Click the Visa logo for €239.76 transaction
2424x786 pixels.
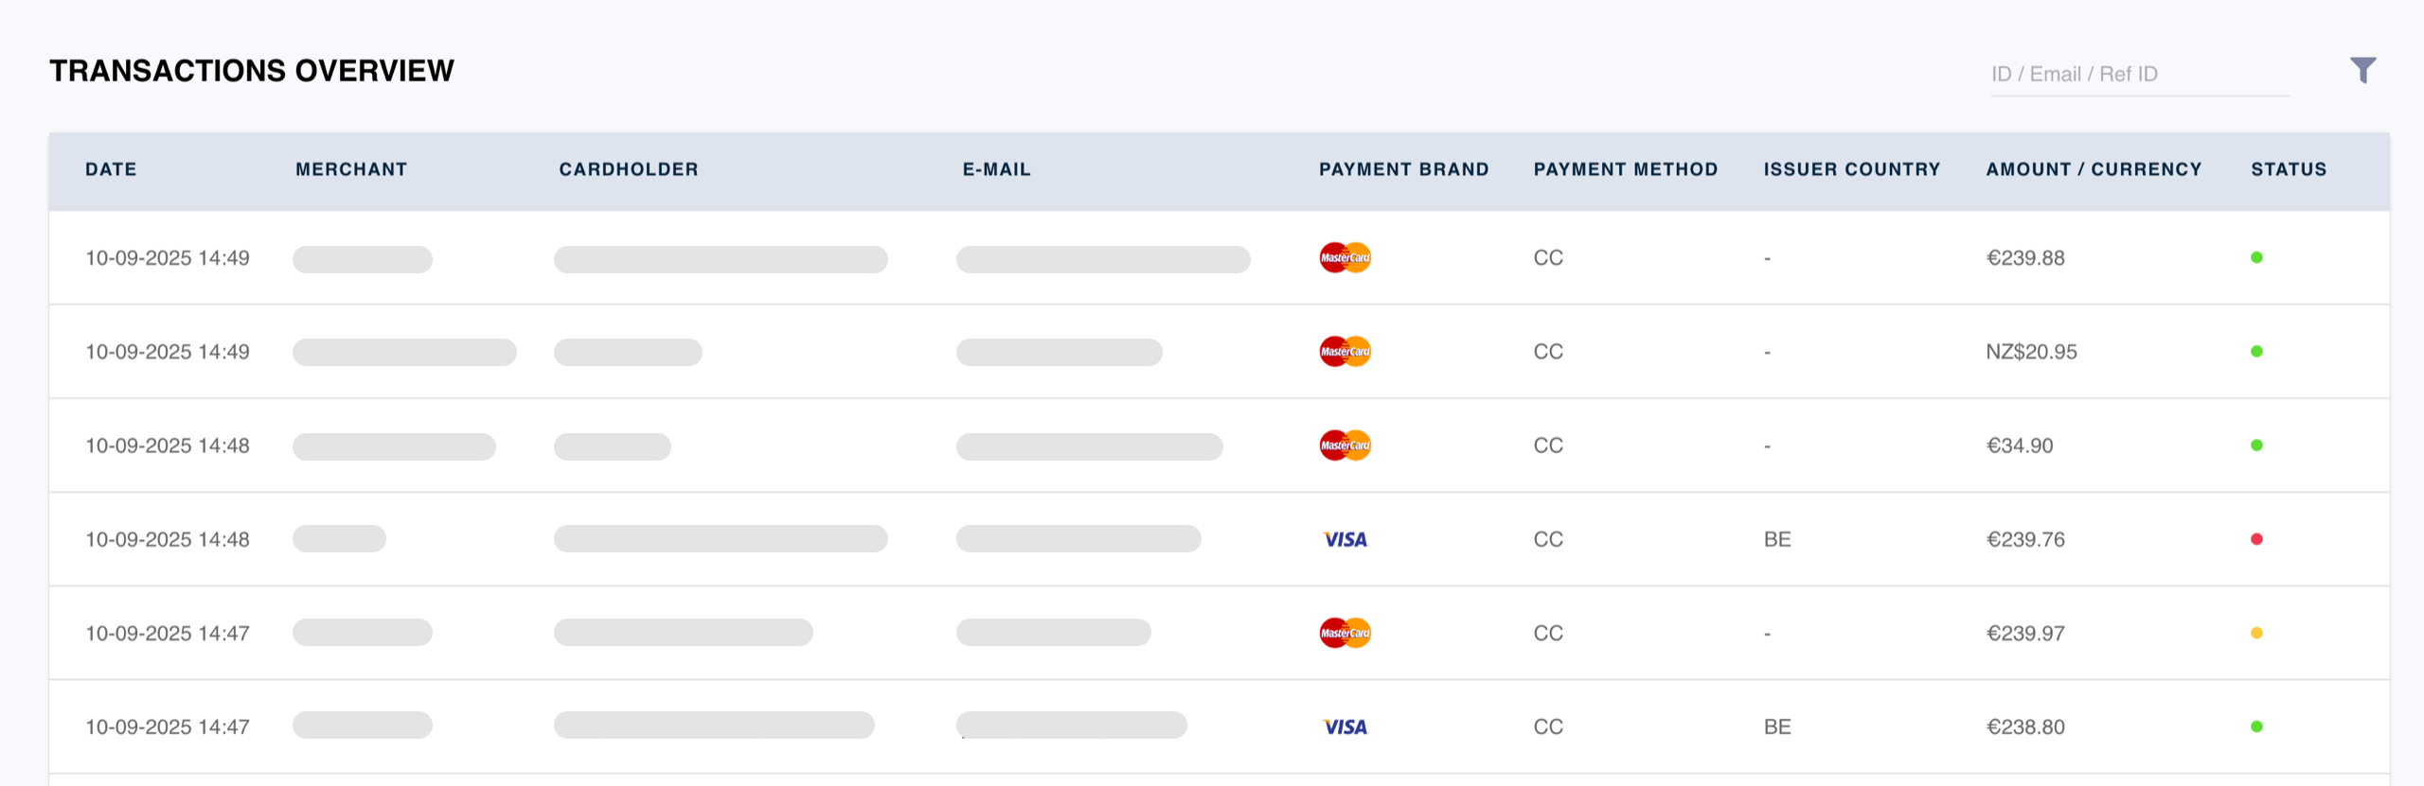(x=1345, y=539)
